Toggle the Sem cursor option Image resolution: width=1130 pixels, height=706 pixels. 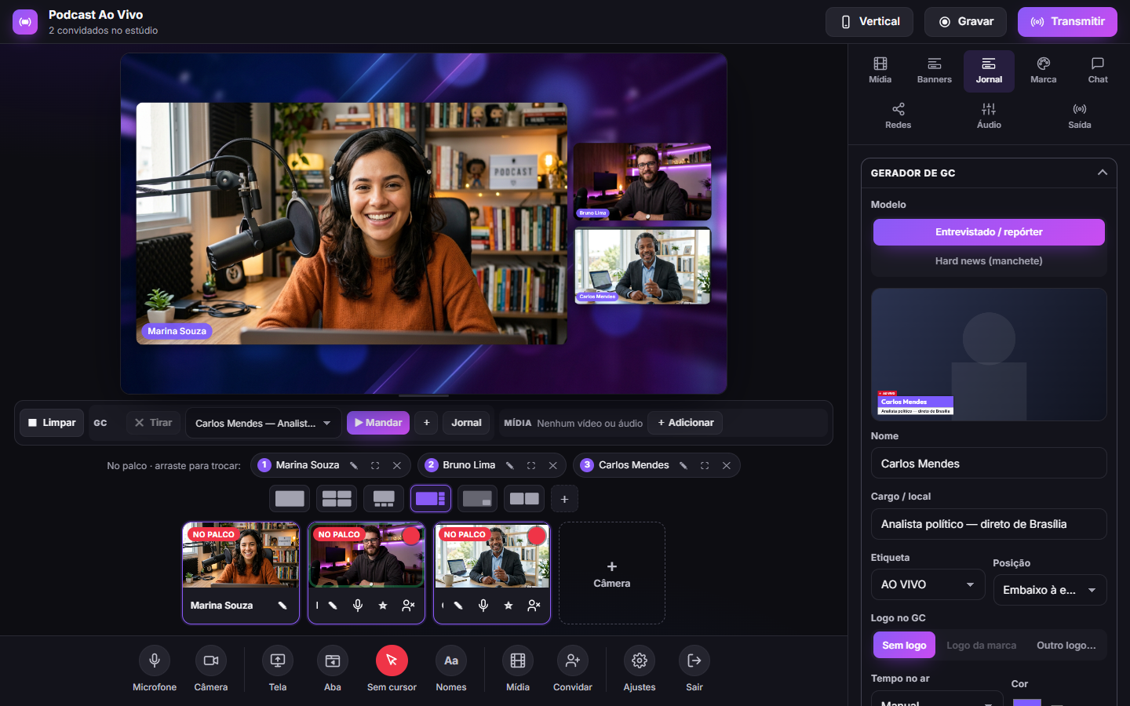392,661
